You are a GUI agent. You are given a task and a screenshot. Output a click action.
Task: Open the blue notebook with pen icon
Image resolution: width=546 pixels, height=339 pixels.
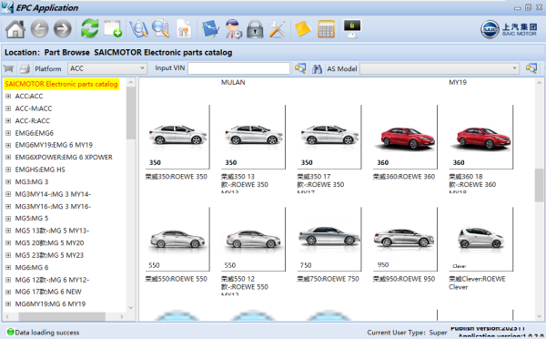[x=210, y=29]
